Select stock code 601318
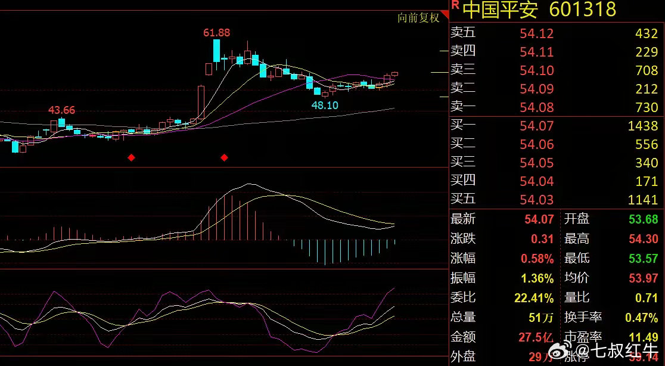 click(x=583, y=10)
